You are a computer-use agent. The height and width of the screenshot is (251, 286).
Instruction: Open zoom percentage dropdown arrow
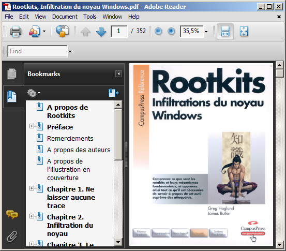(206, 32)
